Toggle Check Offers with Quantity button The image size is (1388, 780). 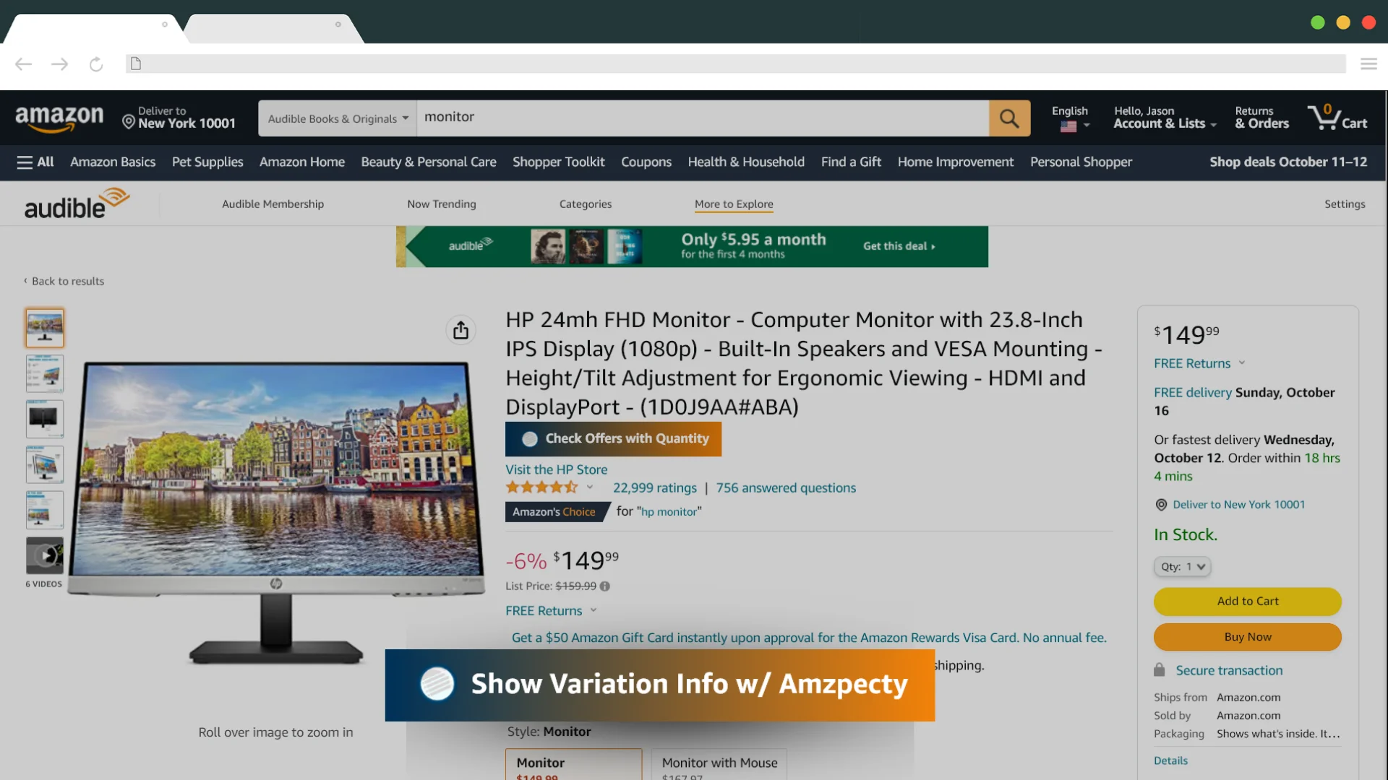[x=613, y=438]
